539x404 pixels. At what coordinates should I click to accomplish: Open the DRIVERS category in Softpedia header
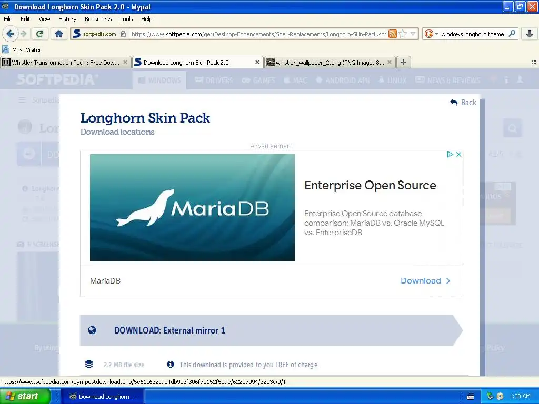(214, 80)
